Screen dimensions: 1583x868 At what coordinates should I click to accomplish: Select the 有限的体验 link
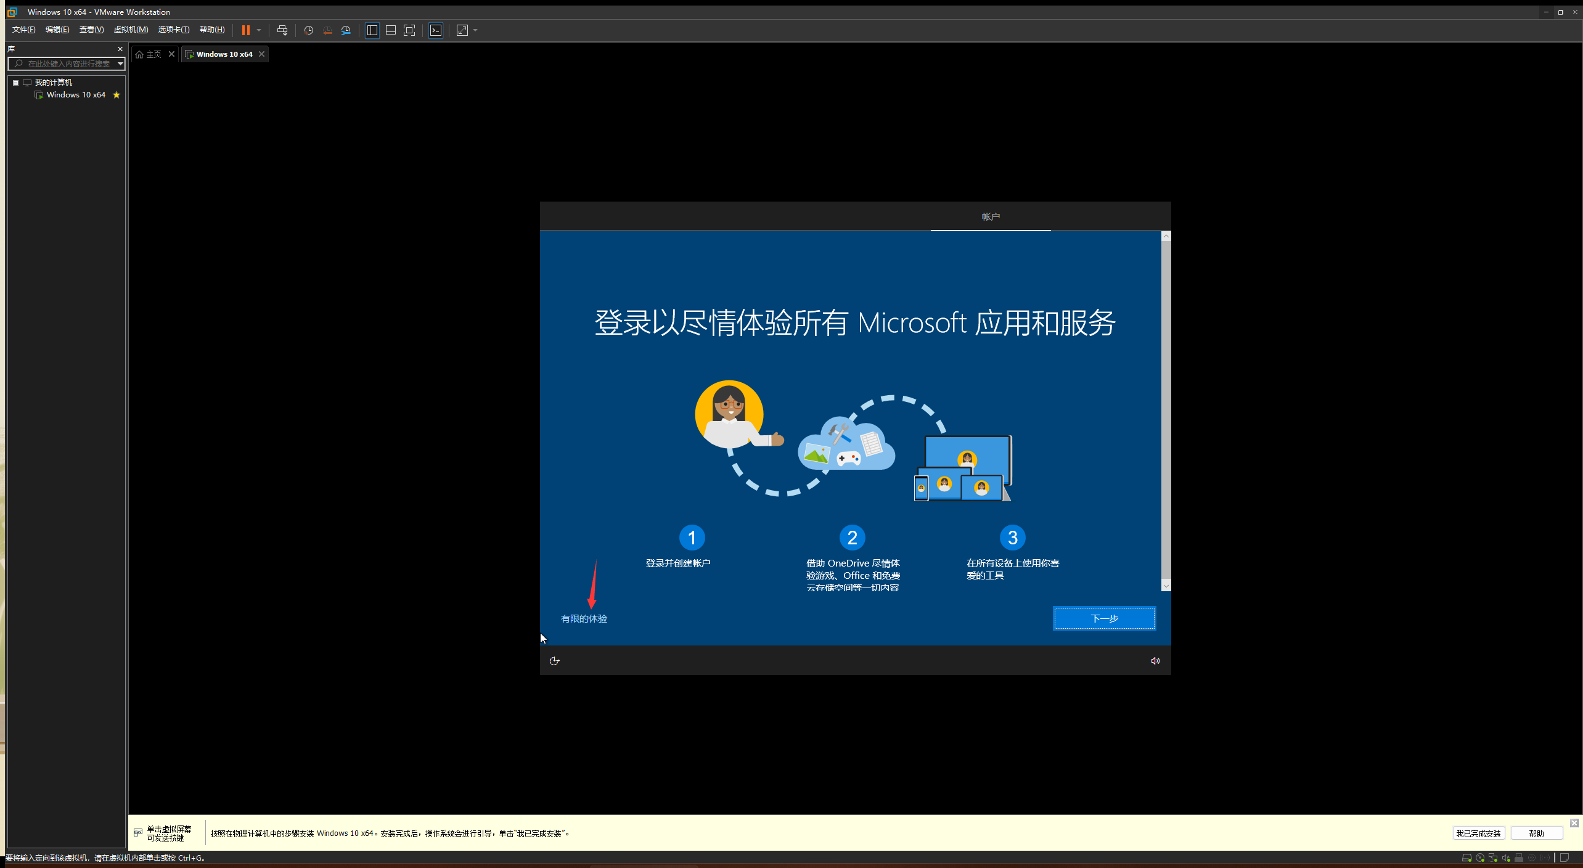583,618
